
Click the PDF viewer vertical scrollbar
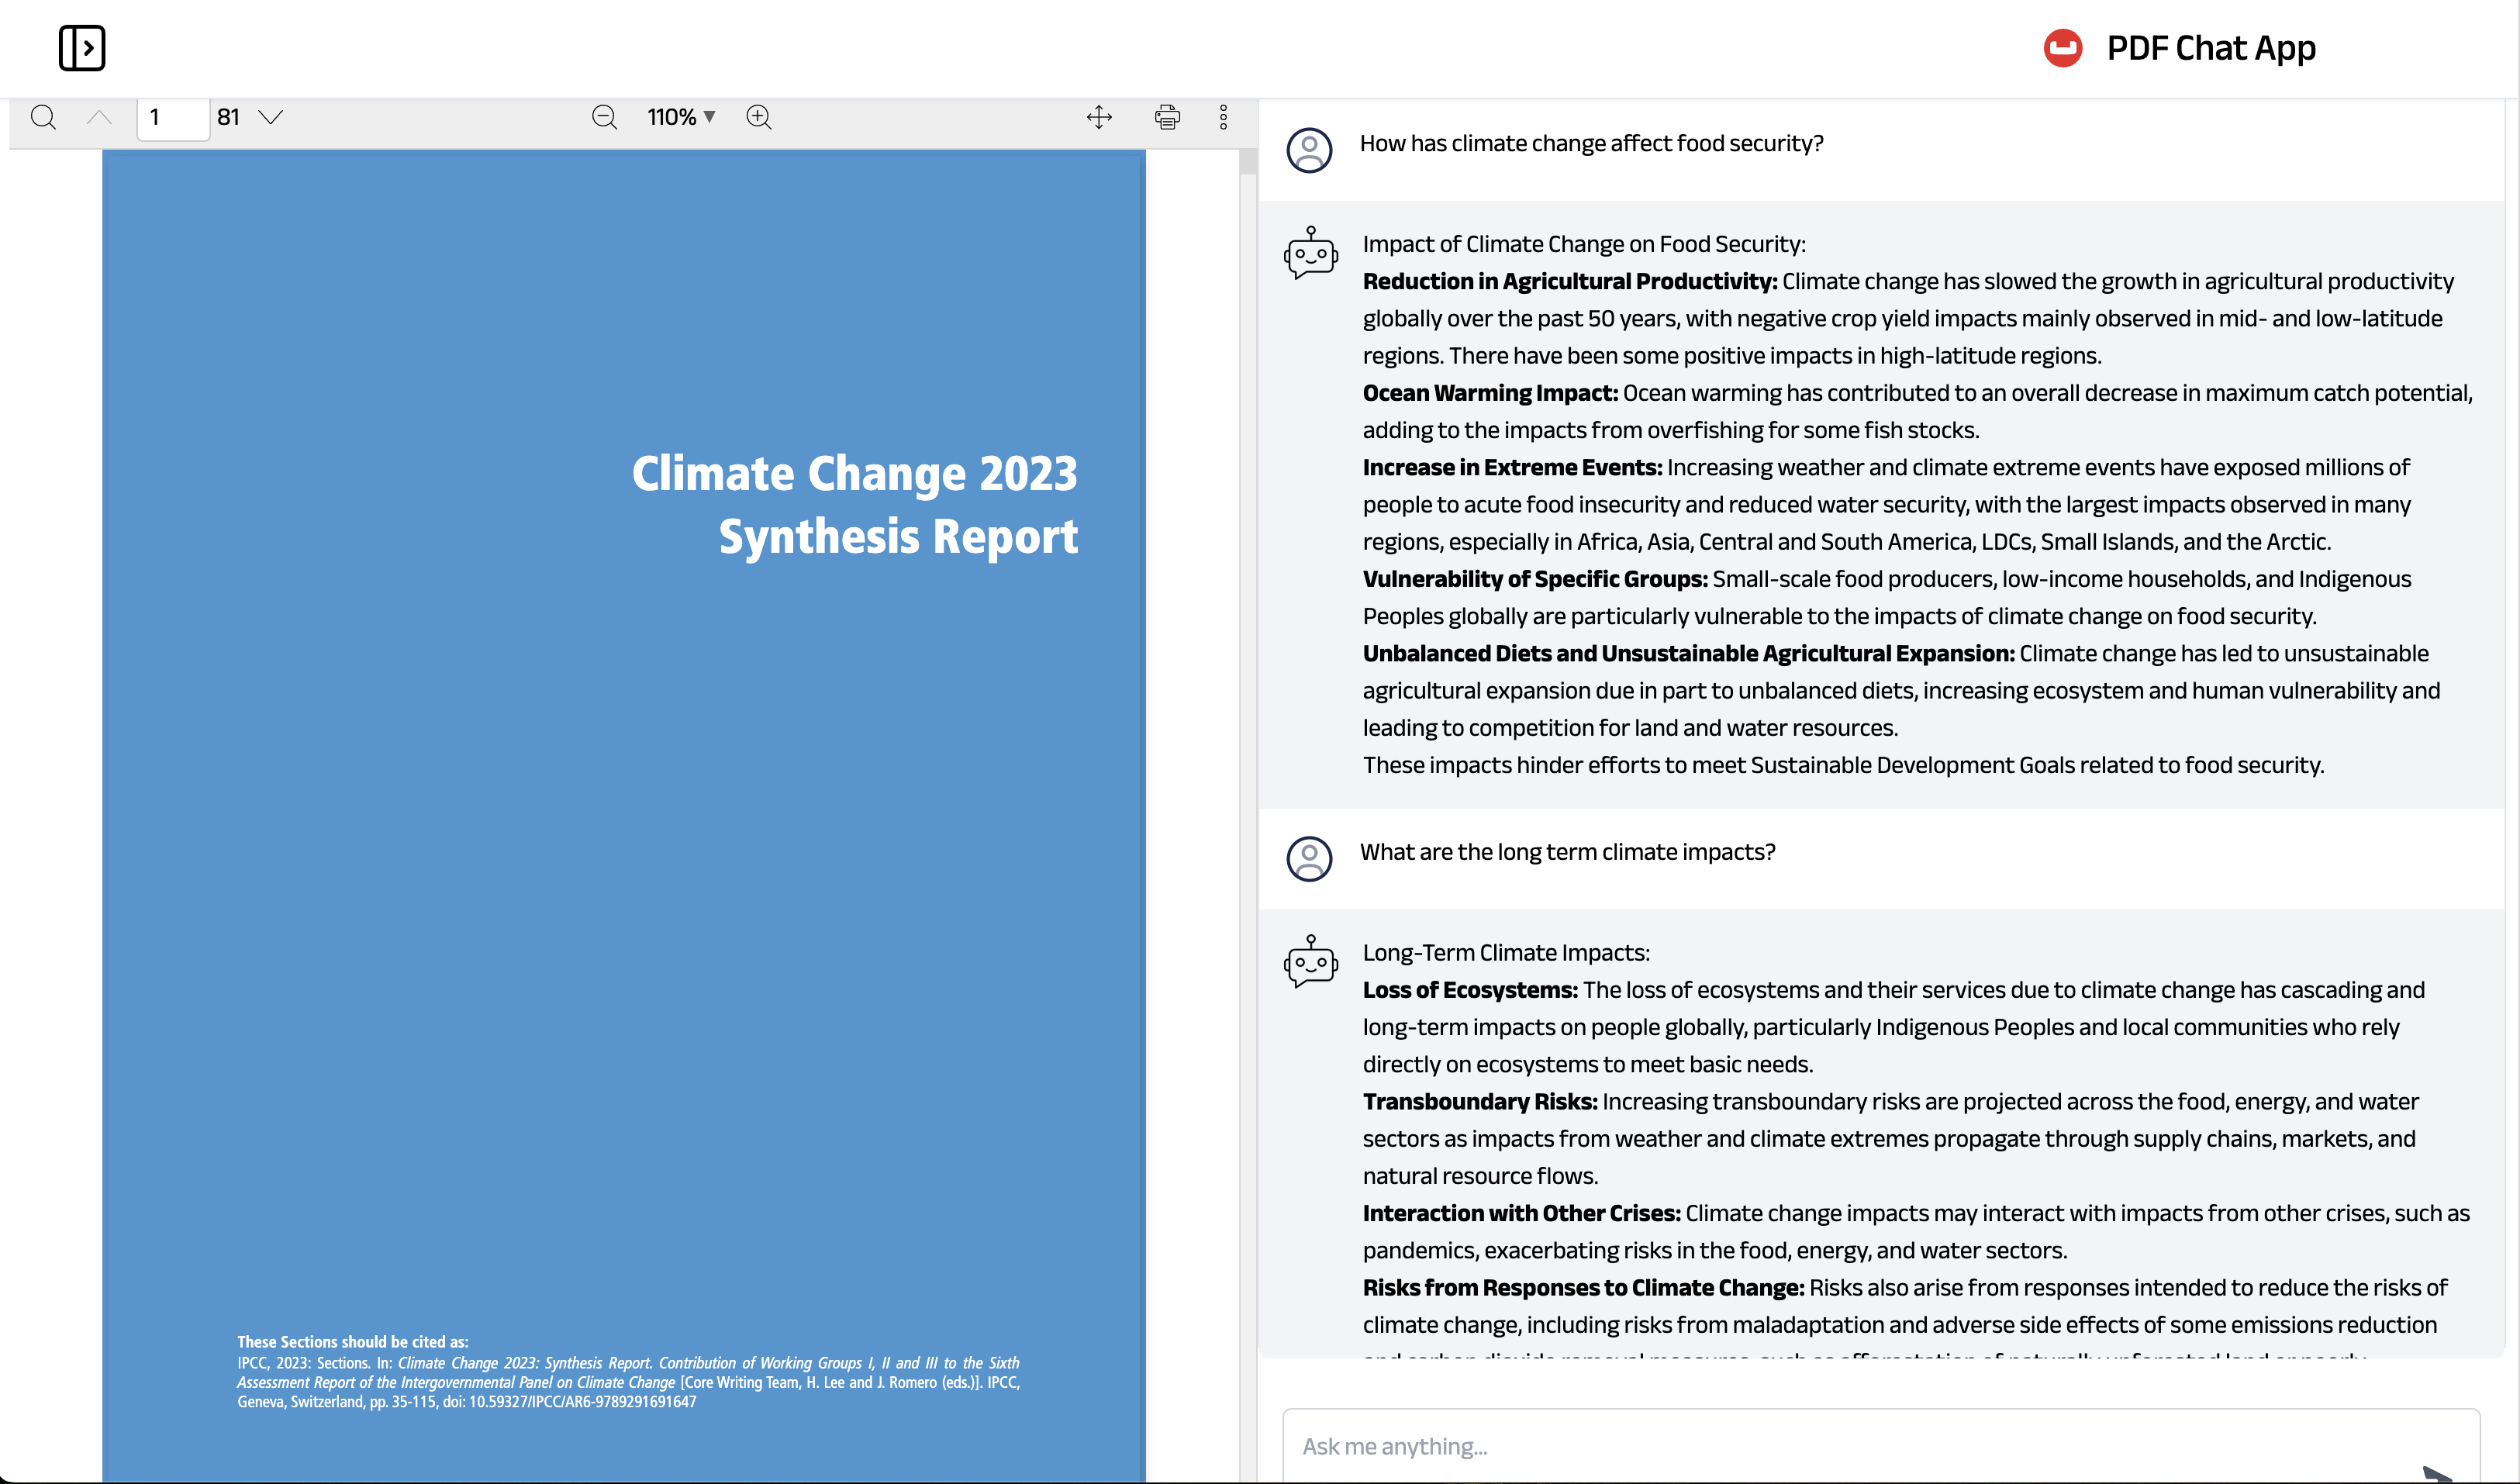(1247, 700)
